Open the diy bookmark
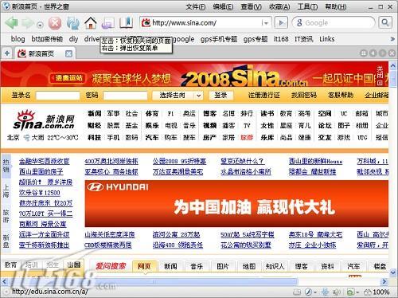 (73, 39)
